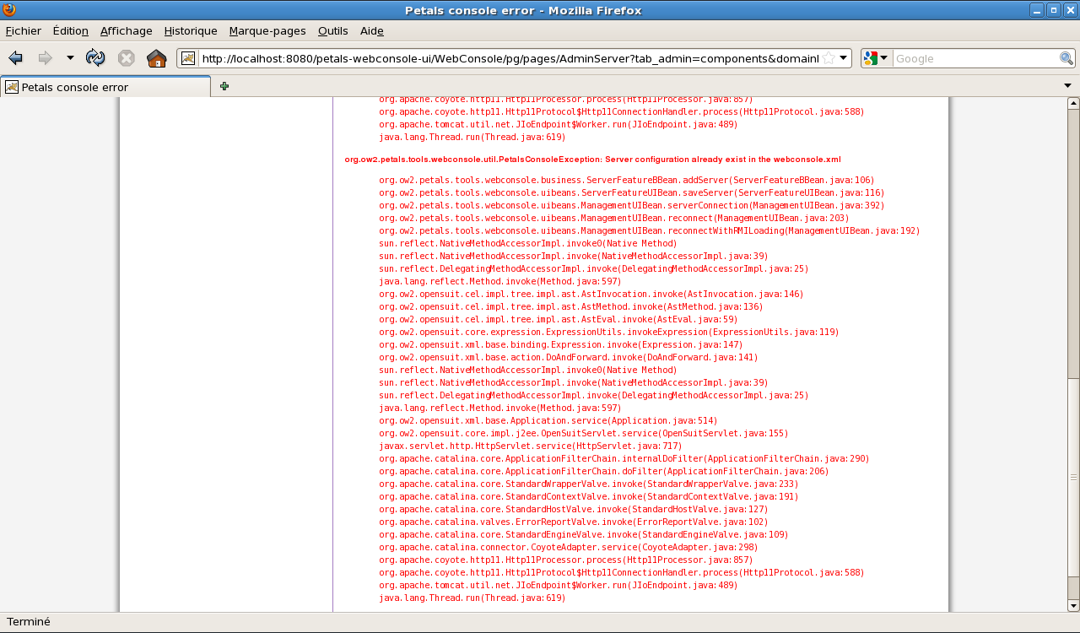
Task: Expand the URL bar history dropdown
Action: pos(844,58)
